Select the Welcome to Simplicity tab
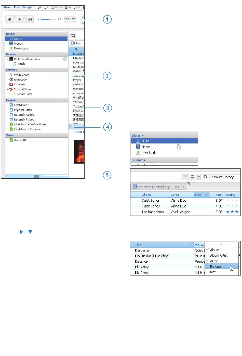 tap(159, 187)
